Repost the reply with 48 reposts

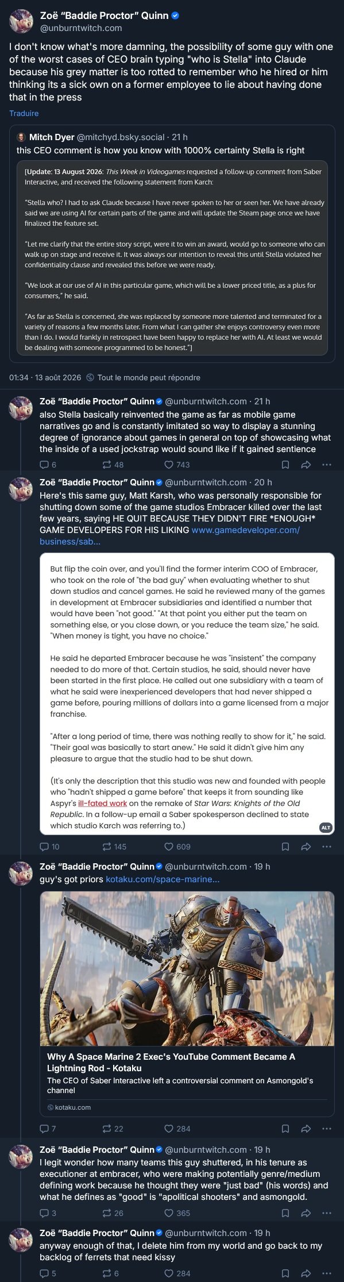113,465
